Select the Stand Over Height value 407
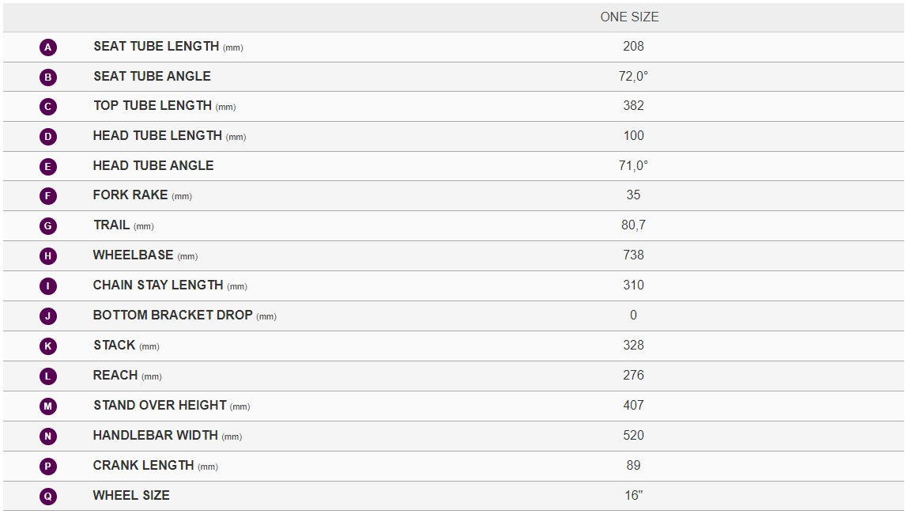Viewport: 909px width, 514px height. pyautogui.click(x=633, y=406)
